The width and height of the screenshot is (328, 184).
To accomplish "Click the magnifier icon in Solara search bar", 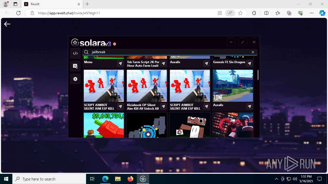I will (86, 52).
